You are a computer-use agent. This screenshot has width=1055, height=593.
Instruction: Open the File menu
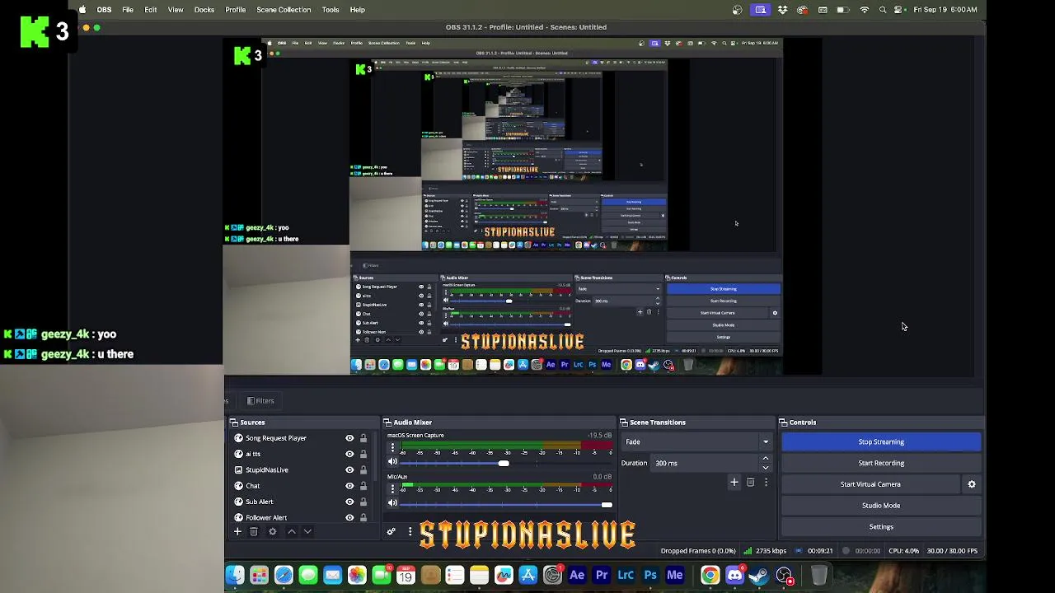128,10
